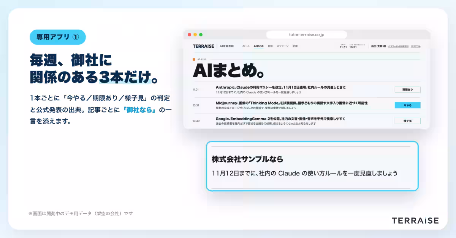
Task: Click the tutor.terraise.co.jp address bar
Action: (x=307, y=34)
